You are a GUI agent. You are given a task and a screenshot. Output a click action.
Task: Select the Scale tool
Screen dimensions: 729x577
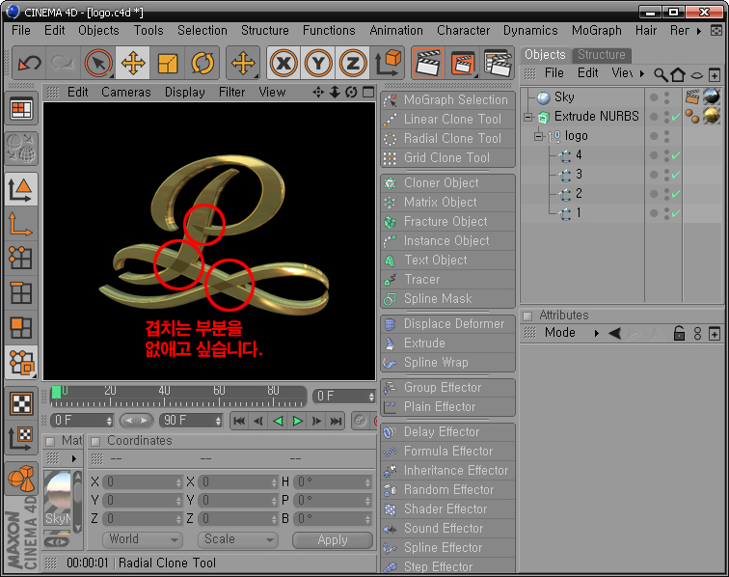click(168, 65)
